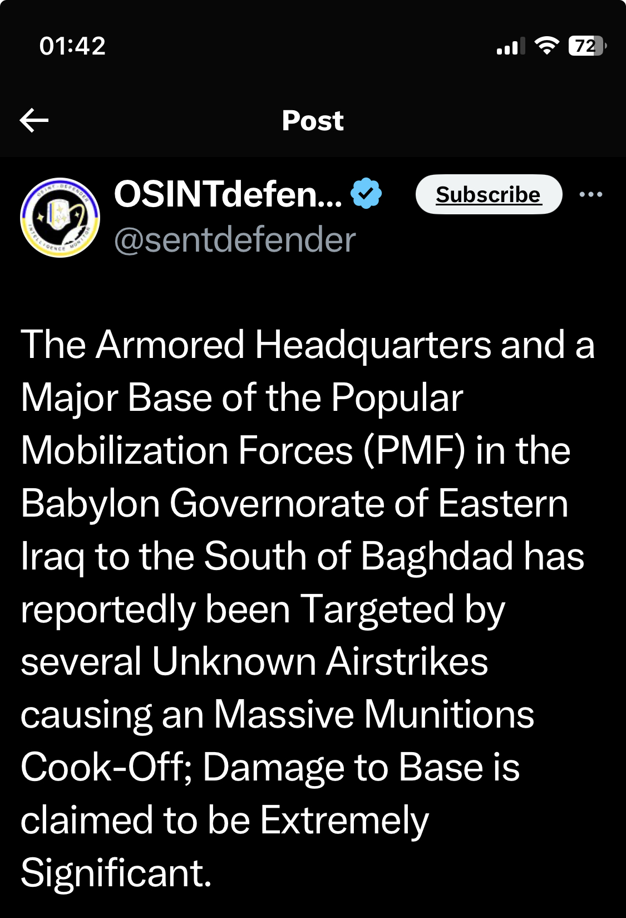Open the @sentdefender handle link
This screenshot has width=626, height=918.
[234, 240]
